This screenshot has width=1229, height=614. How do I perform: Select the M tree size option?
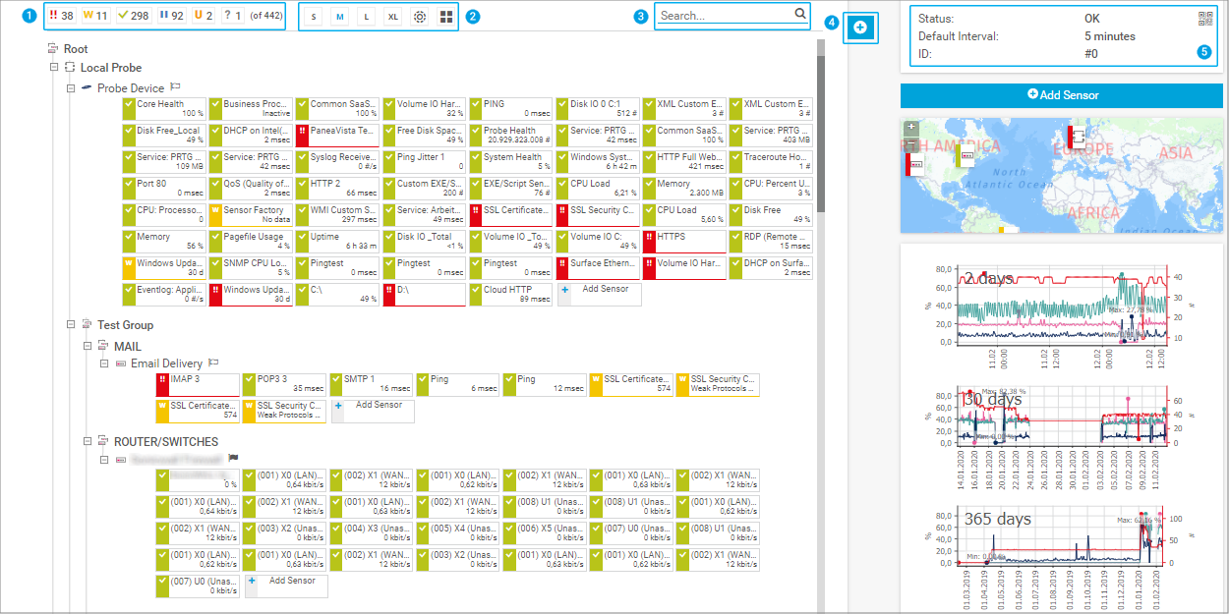coord(339,17)
